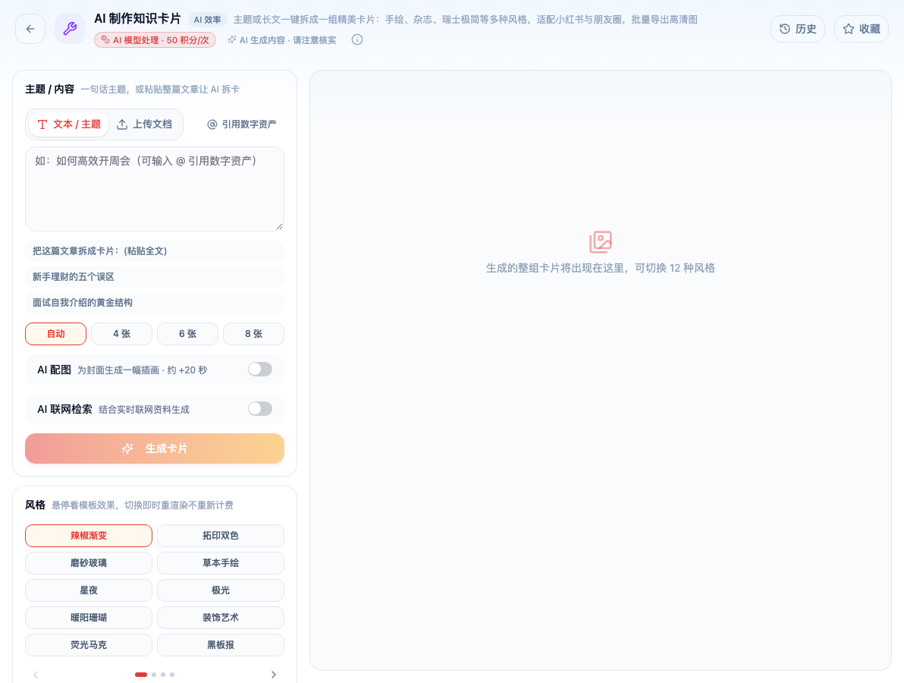Viewport: 904px width, 683px height.
Task: Go back using the arrow button
Action: [30, 29]
